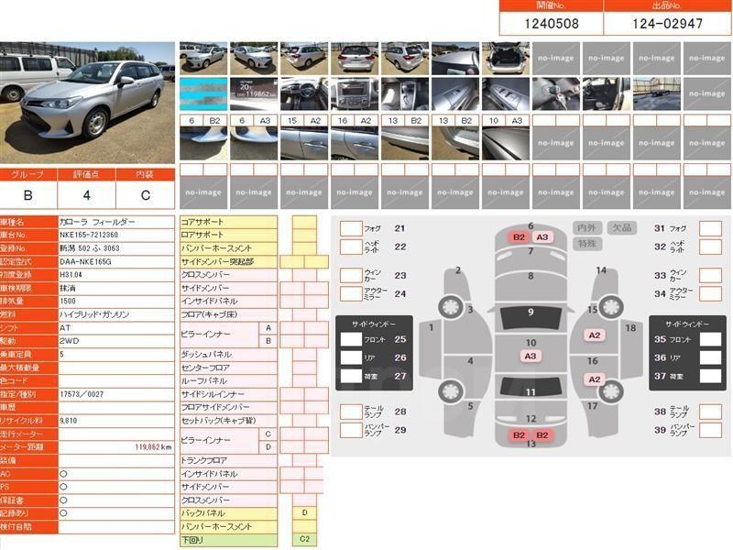The height and width of the screenshot is (550, 733).
Task: Click the 評価点 score 4
Action: pos(86,195)
